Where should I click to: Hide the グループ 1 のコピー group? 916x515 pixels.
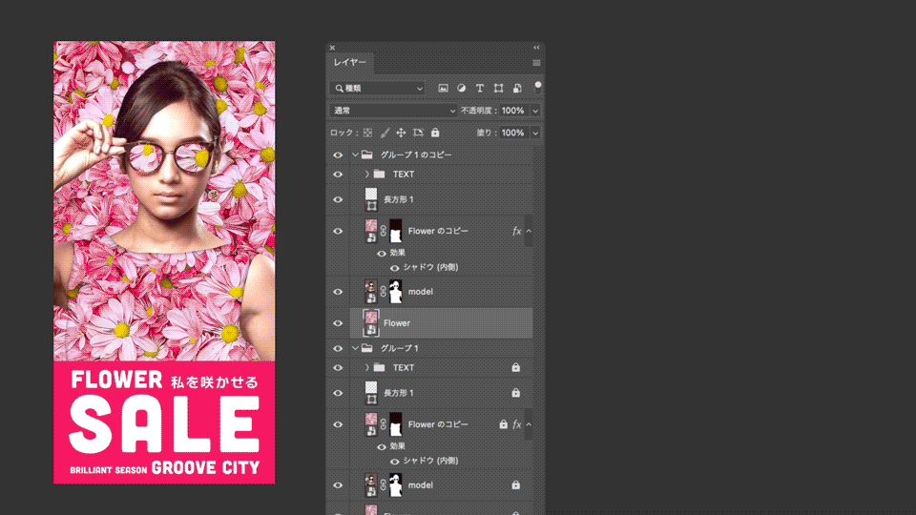(x=338, y=154)
